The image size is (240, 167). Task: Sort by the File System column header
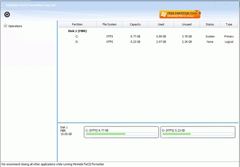110,24
